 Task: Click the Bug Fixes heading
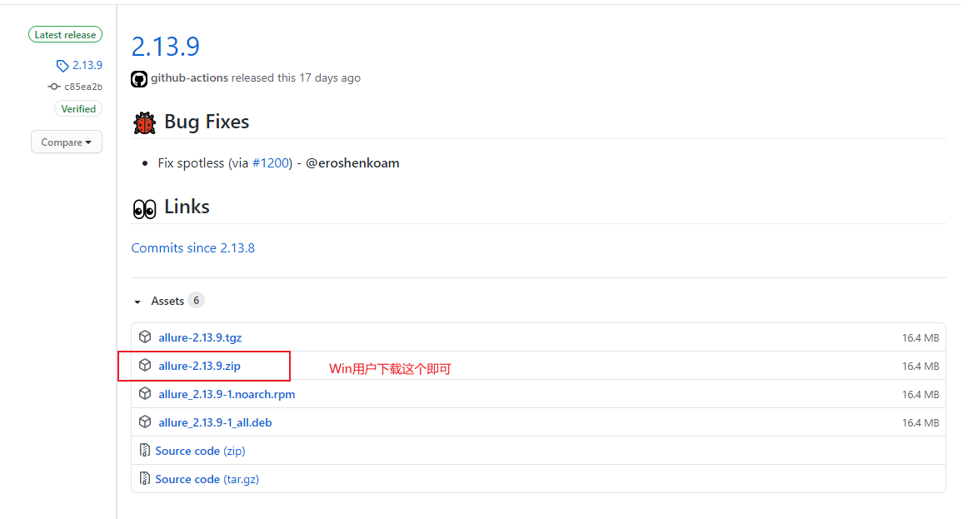click(x=207, y=122)
